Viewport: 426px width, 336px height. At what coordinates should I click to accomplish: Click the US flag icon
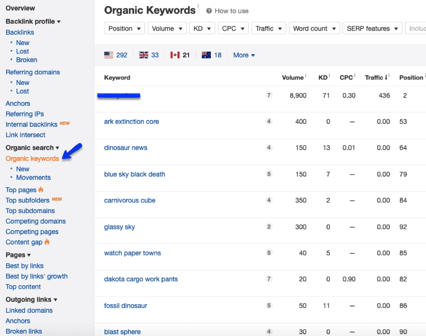click(109, 55)
